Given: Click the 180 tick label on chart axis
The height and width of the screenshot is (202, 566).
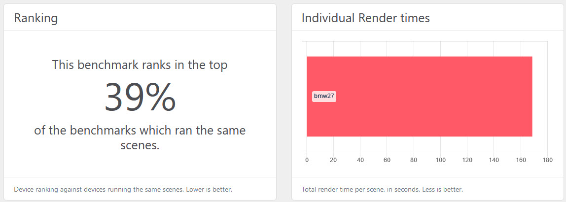Looking at the screenshot, I should point(547,160).
